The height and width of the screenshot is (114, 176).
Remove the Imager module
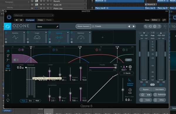tap(46, 33)
